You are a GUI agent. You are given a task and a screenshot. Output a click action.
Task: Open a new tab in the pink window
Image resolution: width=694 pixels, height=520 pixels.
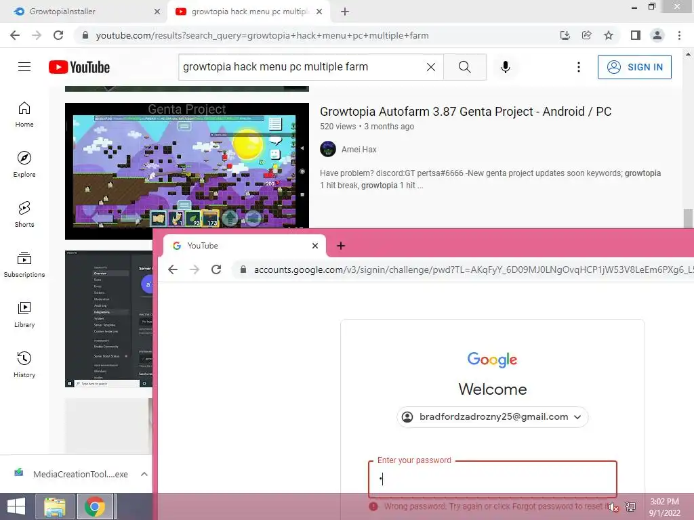(341, 246)
